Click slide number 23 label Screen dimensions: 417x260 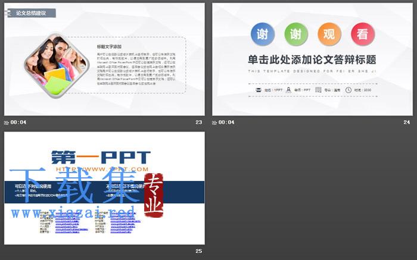pyautogui.click(x=198, y=122)
